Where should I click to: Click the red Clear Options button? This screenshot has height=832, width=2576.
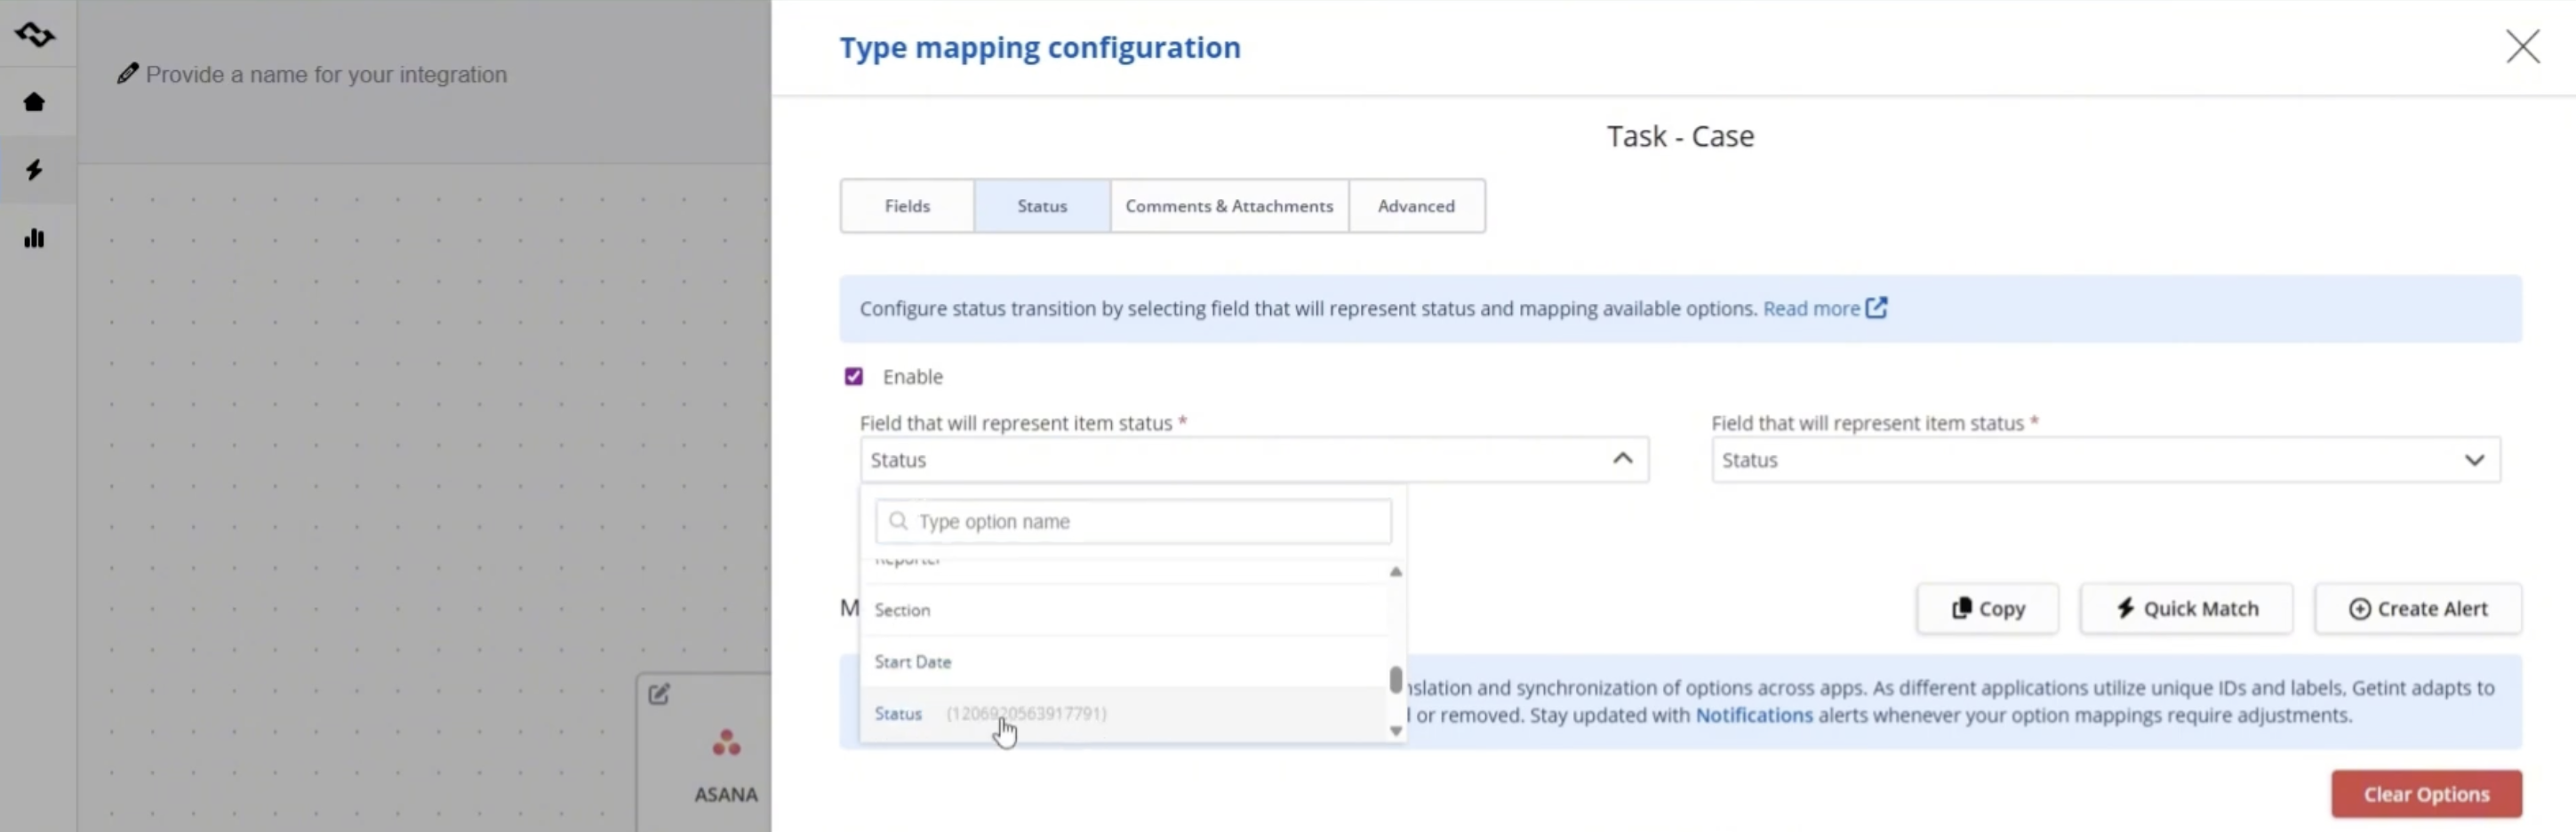(x=2426, y=794)
